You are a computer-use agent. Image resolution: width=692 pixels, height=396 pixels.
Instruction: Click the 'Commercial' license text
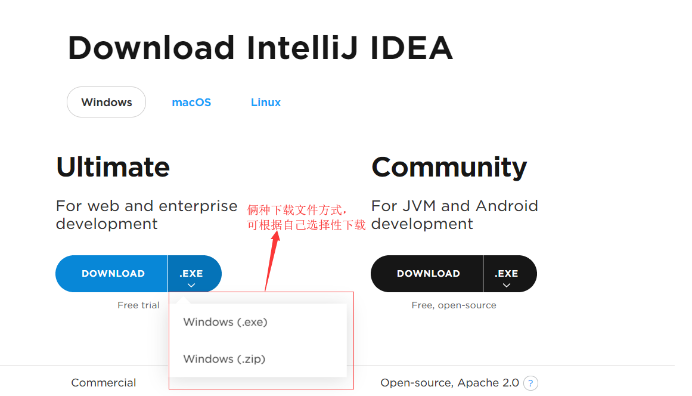click(104, 383)
